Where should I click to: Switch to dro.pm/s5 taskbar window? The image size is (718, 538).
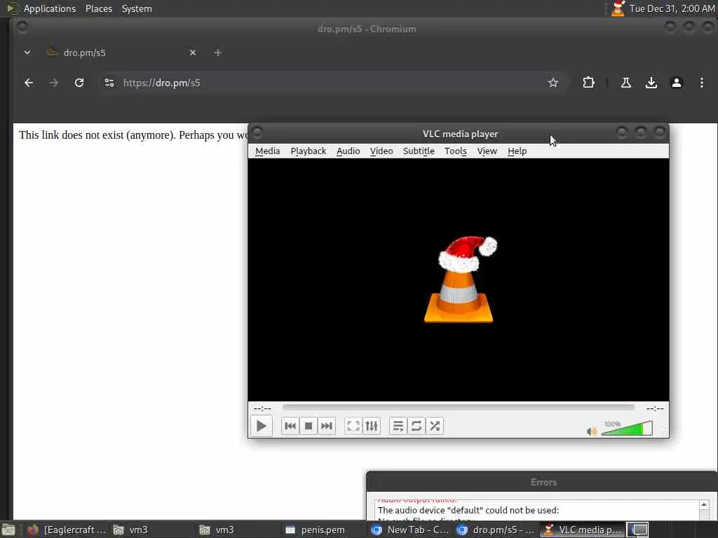[496, 530]
